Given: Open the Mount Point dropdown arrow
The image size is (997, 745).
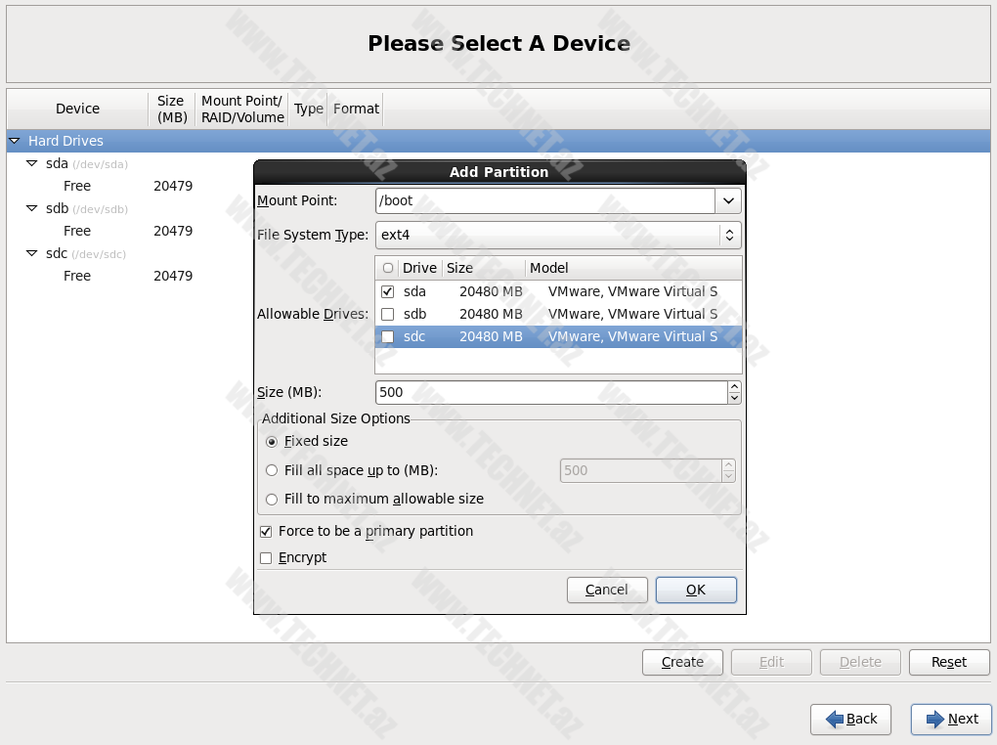Looking at the screenshot, I should coord(728,200).
